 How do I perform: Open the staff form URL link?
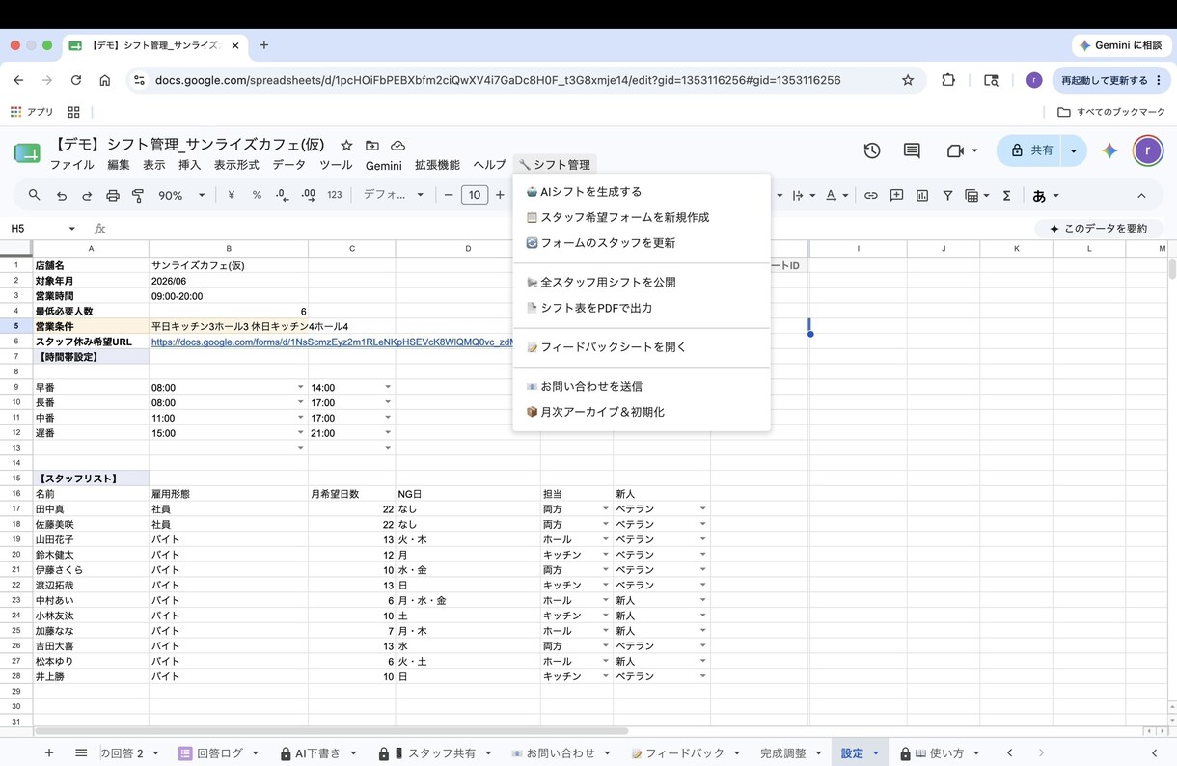(x=332, y=342)
